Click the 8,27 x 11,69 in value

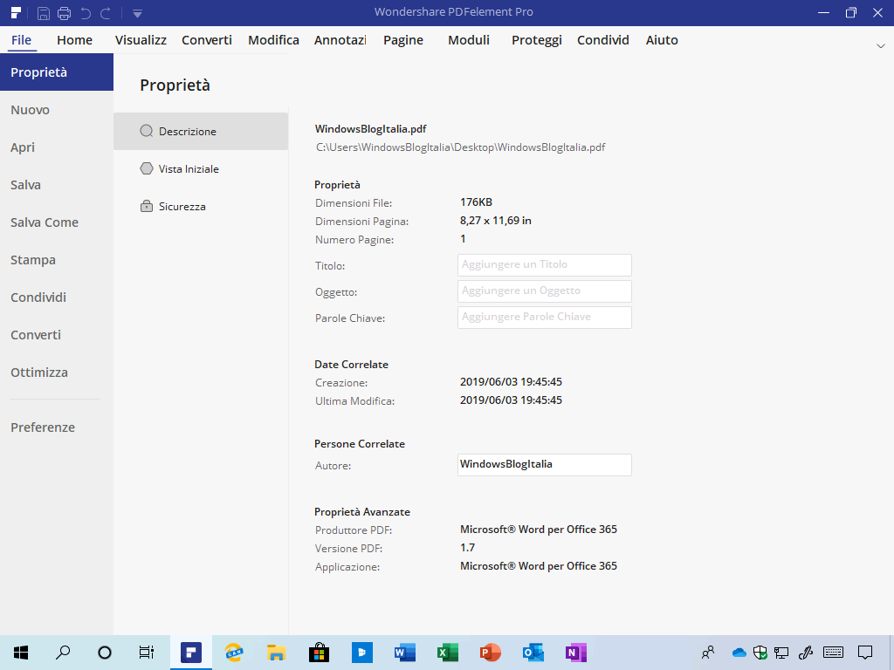(496, 221)
